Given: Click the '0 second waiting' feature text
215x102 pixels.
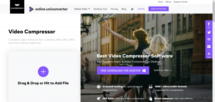Looking at the screenshot, I should click(x=113, y=87).
